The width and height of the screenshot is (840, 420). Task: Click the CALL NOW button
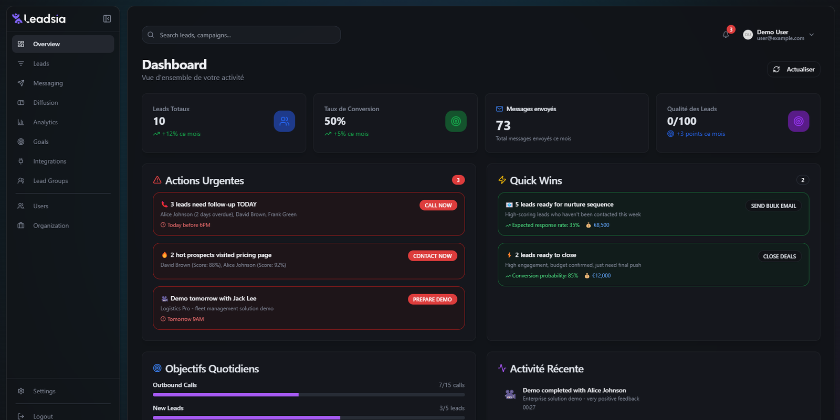pos(438,206)
